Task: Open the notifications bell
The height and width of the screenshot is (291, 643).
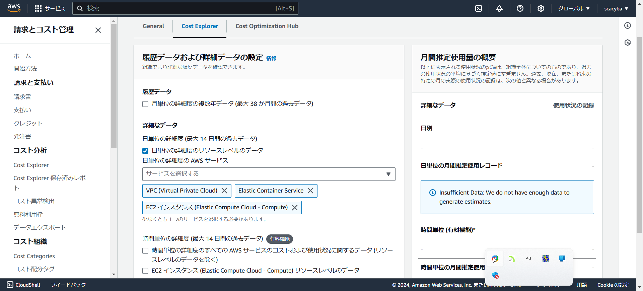Action: point(499,8)
